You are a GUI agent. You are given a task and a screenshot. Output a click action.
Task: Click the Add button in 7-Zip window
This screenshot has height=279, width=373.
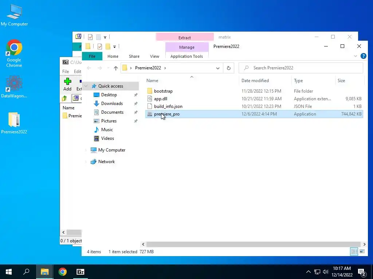pyautogui.click(x=67, y=84)
